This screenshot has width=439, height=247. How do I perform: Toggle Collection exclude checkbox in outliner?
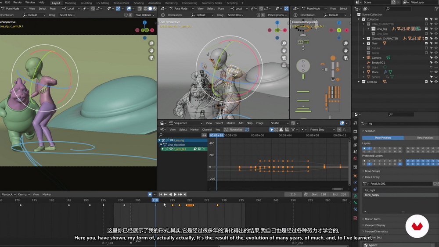[x=426, y=19]
